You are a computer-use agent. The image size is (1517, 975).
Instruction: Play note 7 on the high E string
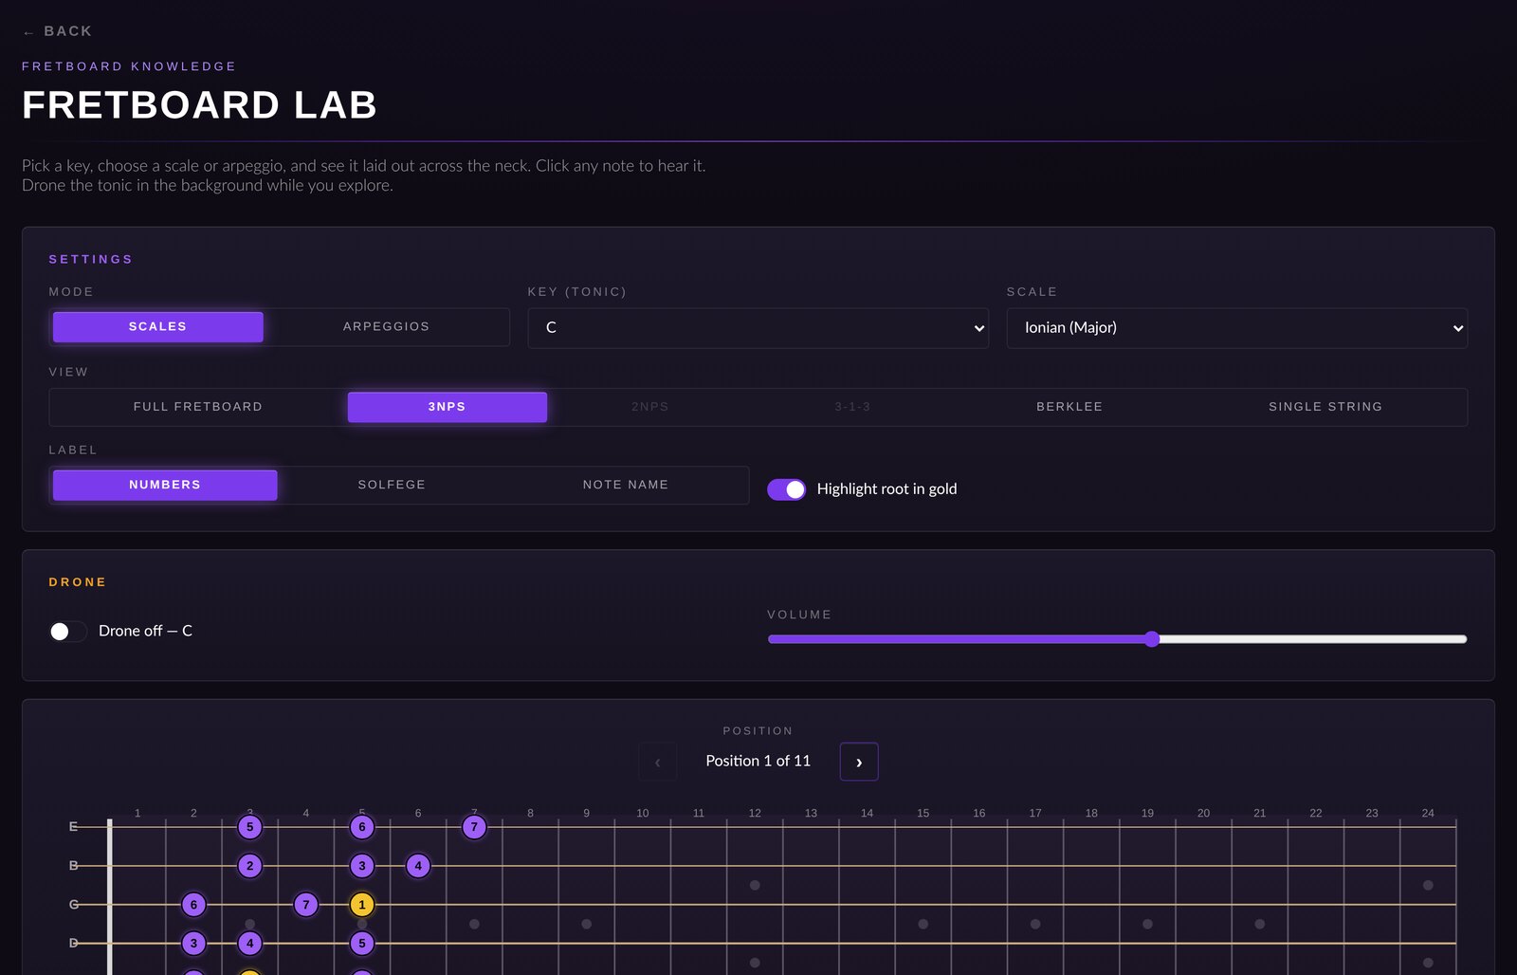pos(474,827)
